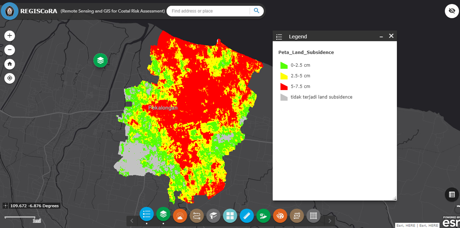The image size is (460, 228).
Task: Click the Esri, HERE attribution text
Action: pos(417,225)
